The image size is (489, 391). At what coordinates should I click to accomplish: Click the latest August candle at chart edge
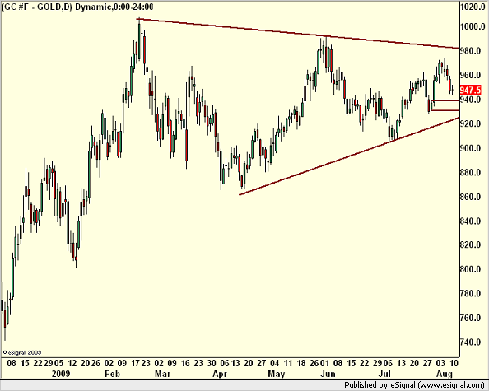tap(453, 90)
